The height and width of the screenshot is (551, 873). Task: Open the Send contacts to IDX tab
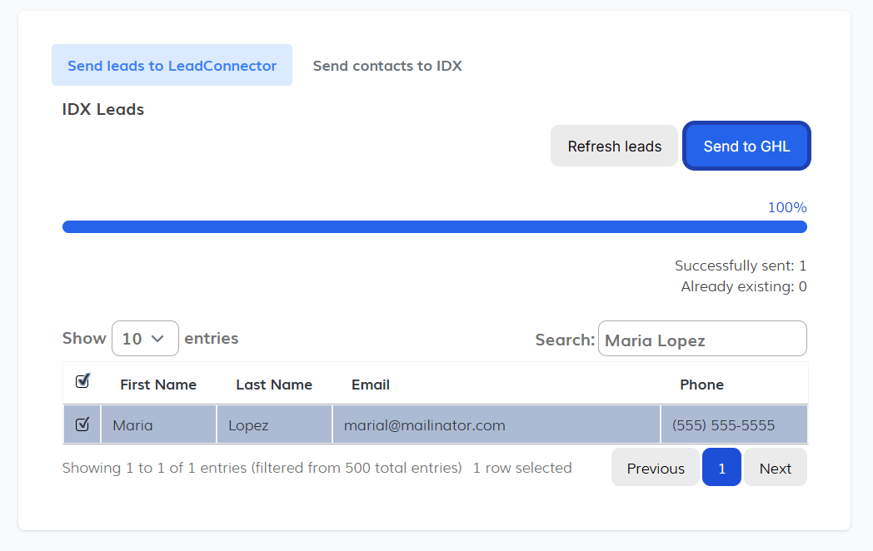pos(387,66)
